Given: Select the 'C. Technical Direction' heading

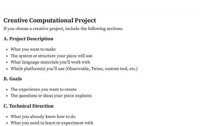Looking at the screenshot, I should pyautogui.click(x=28, y=106).
